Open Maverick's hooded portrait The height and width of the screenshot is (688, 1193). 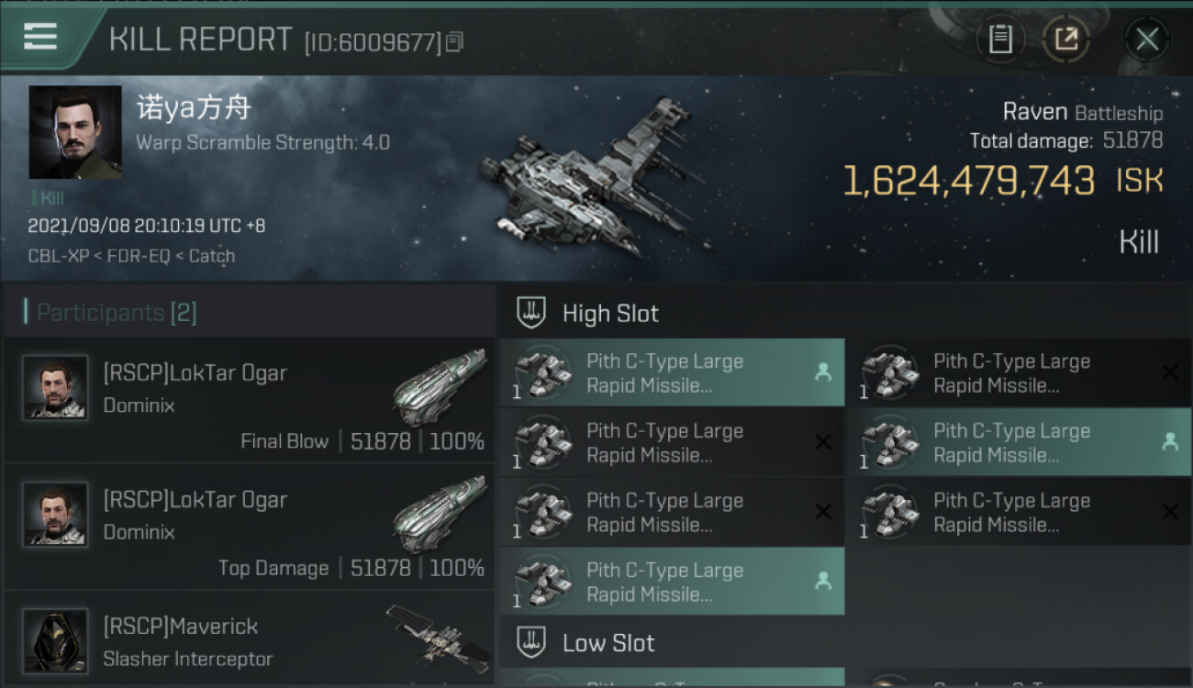point(55,640)
